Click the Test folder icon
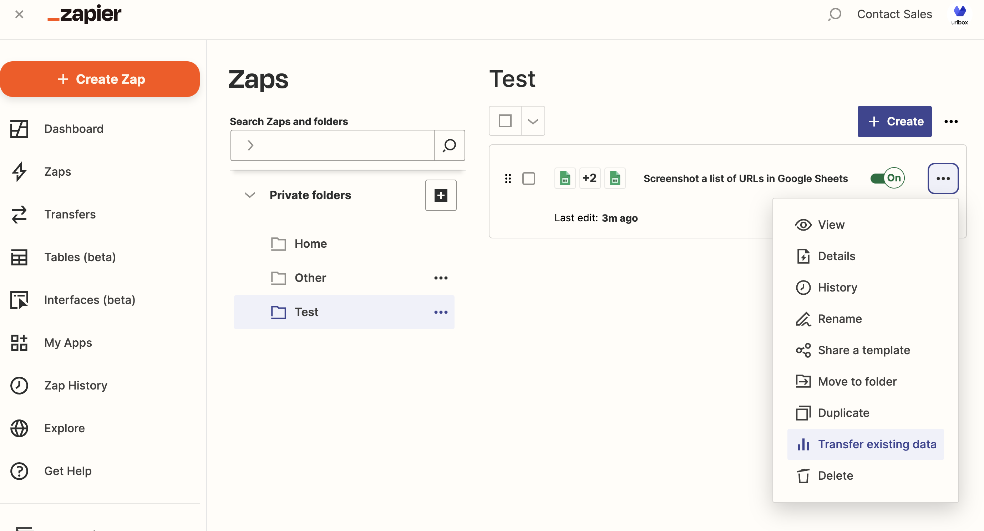Viewport: 984px width, 531px height. [x=279, y=312]
